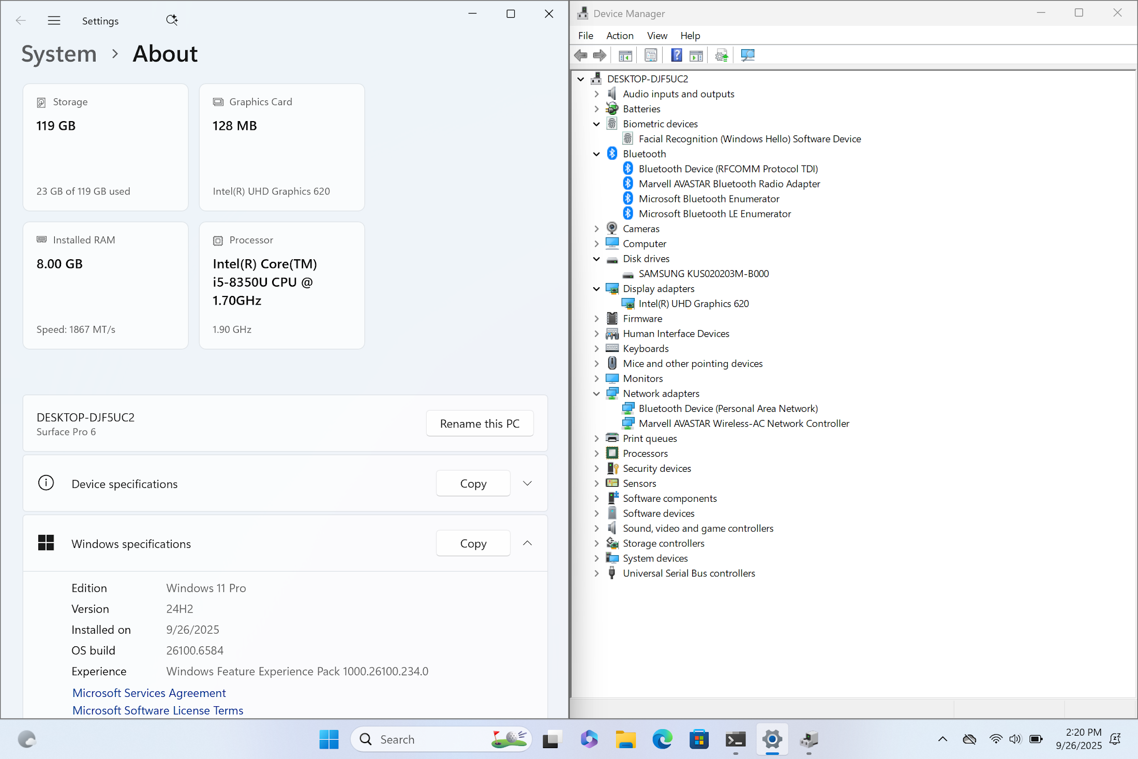Collapse Windows specifications section chevron
Viewport: 1138px width, 759px height.
(527, 543)
